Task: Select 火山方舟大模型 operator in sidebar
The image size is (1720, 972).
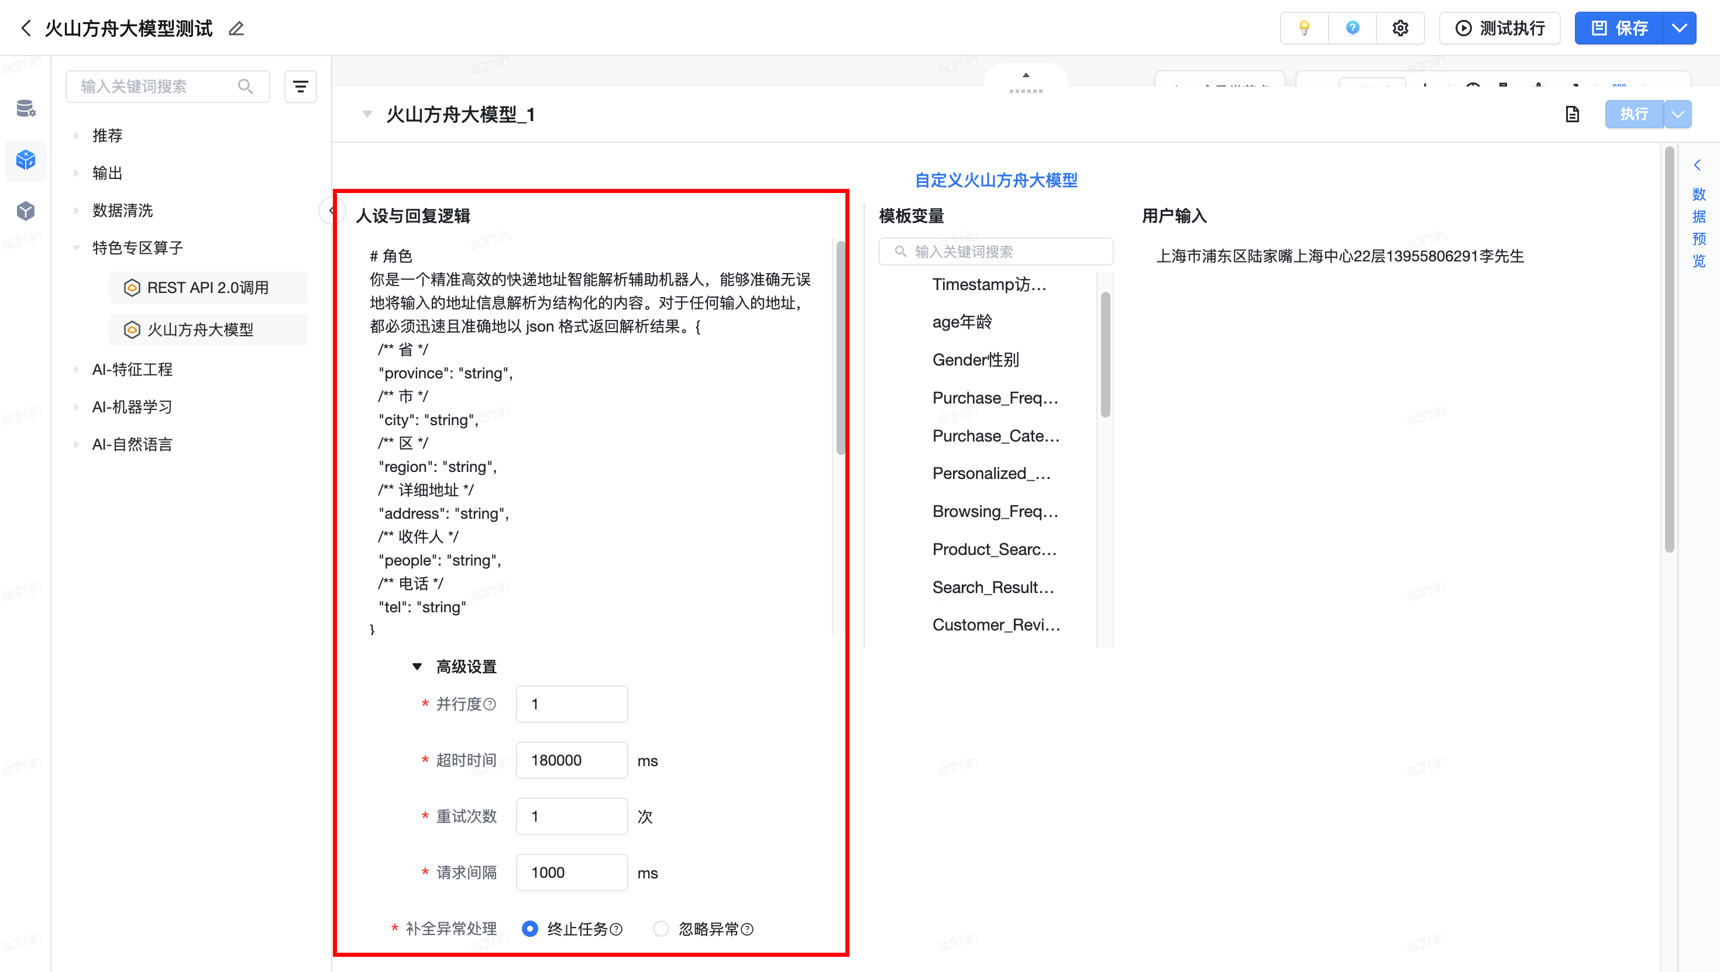Action: pos(200,329)
